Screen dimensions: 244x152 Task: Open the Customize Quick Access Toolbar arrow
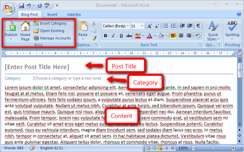click(57, 6)
